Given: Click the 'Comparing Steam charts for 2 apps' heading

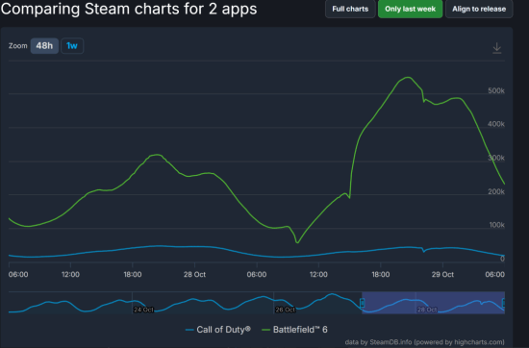Looking at the screenshot, I should [129, 9].
